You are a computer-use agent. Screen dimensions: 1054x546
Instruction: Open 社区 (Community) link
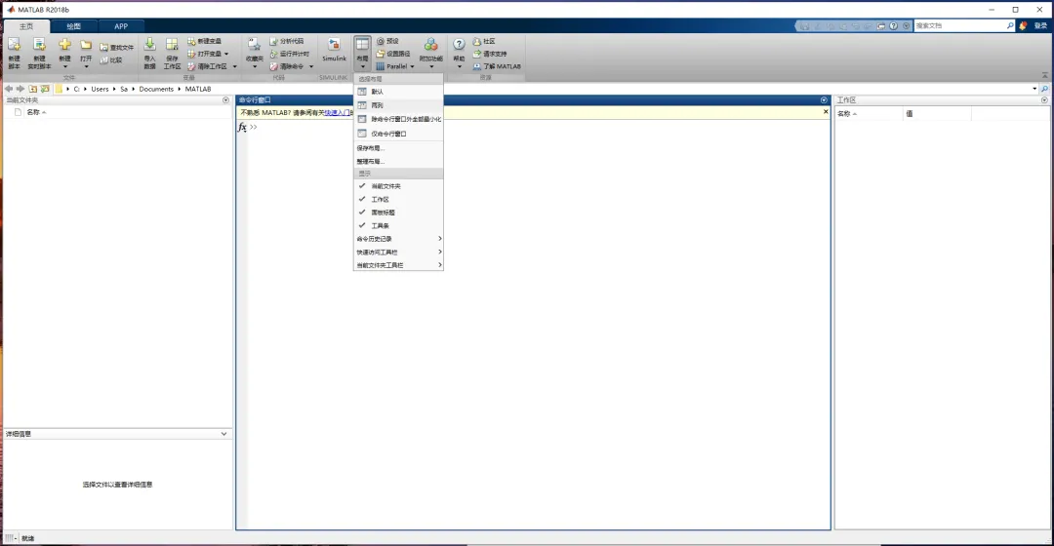point(484,41)
